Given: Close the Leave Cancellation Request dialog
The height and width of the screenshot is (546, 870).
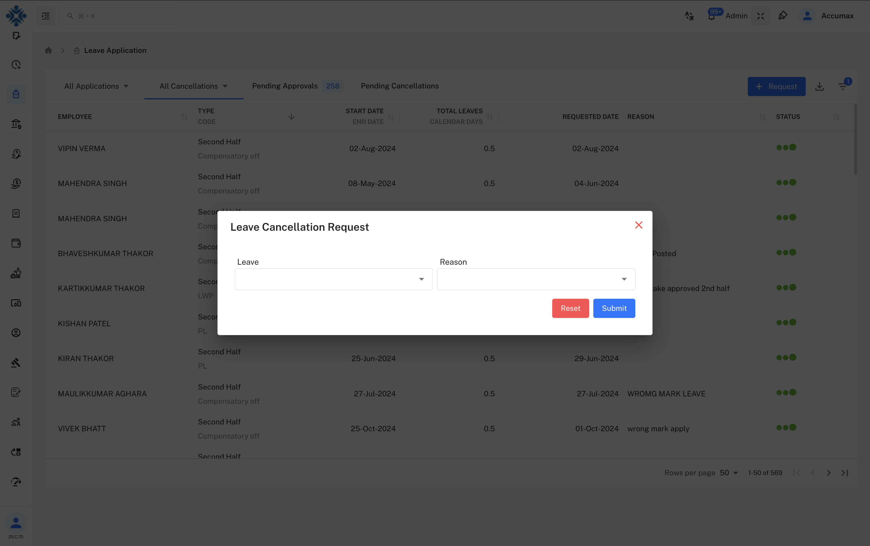Looking at the screenshot, I should (638, 224).
